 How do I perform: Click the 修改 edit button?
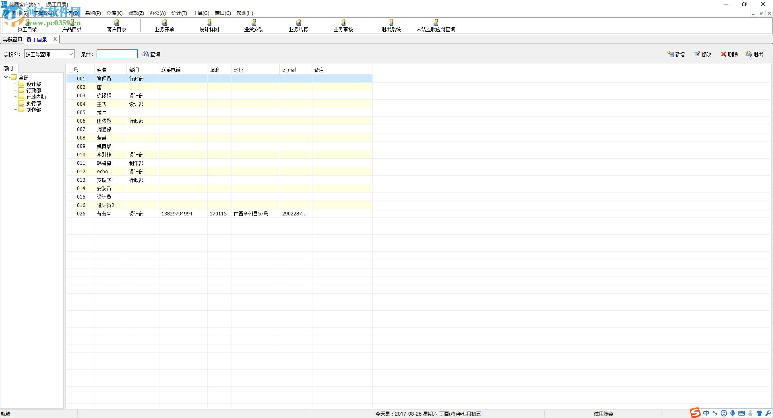[703, 54]
